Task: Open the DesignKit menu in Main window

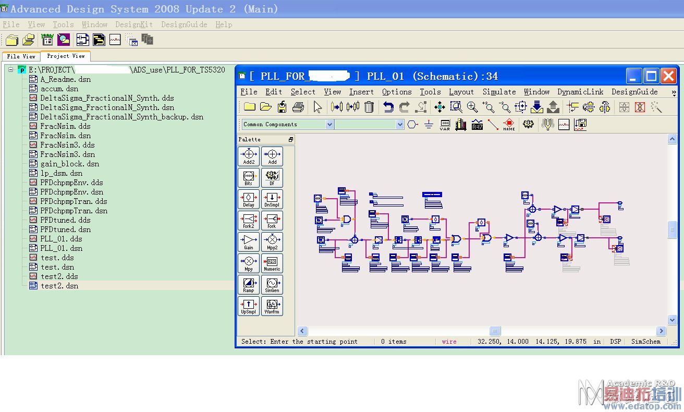Action: click(134, 25)
